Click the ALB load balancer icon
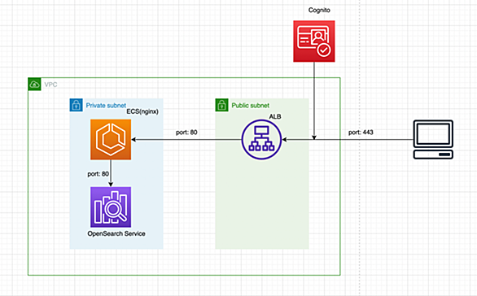This screenshot has width=477, height=296. 261,140
